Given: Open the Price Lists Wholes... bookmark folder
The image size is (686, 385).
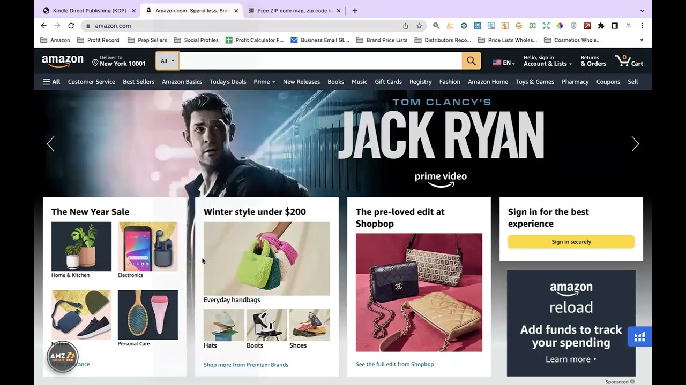Looking at the screenshot, I should click(x=508, y=40).
